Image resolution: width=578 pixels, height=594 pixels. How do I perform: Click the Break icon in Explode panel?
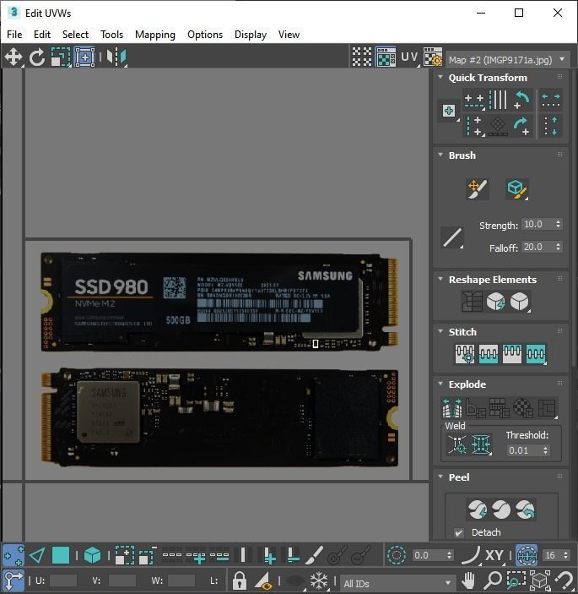coord(452,407)
